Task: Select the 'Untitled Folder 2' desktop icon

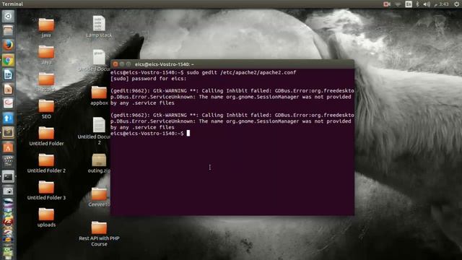Action: point(46,164)
